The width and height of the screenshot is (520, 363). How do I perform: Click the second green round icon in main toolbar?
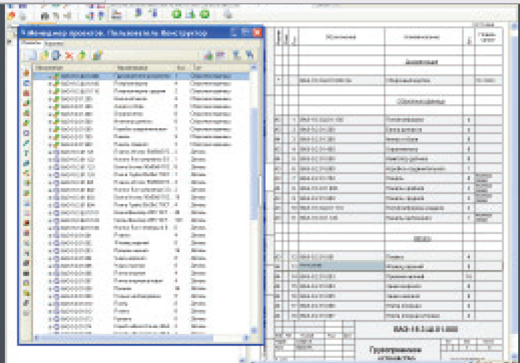click(205, 14)
